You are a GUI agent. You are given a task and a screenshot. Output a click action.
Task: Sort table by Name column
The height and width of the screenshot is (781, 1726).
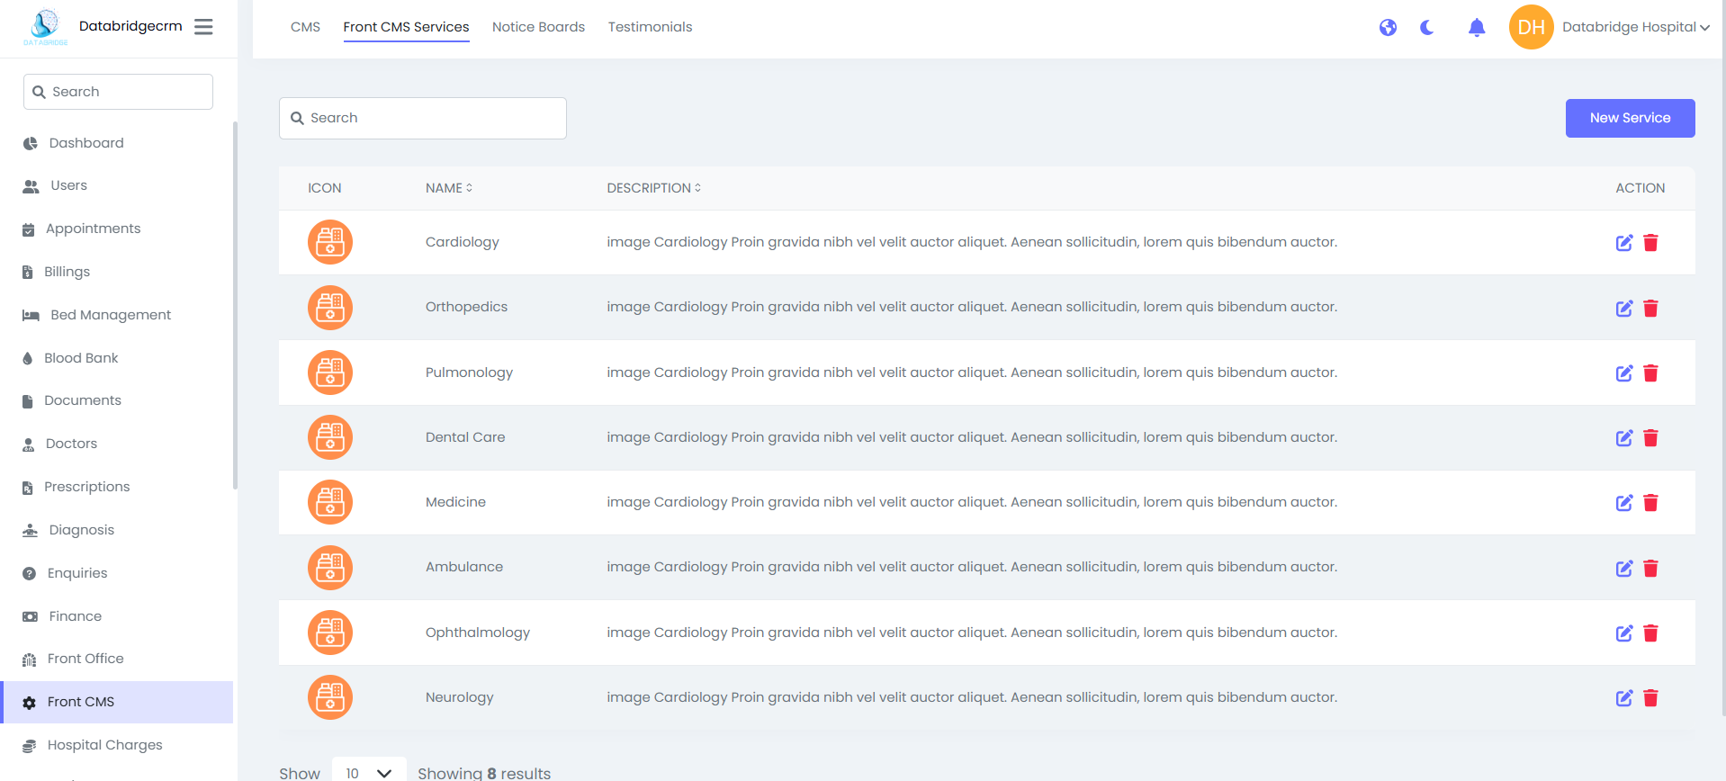[x=449, y=188]
